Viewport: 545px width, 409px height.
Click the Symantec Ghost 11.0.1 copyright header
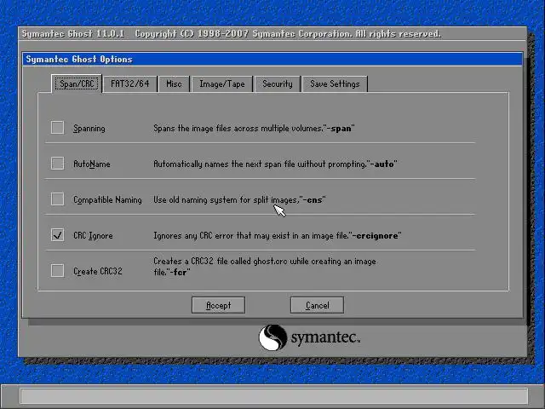[232, 34]
